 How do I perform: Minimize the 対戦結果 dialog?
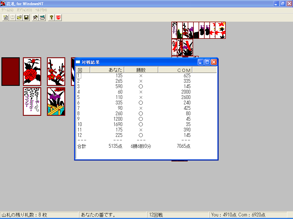201,62
